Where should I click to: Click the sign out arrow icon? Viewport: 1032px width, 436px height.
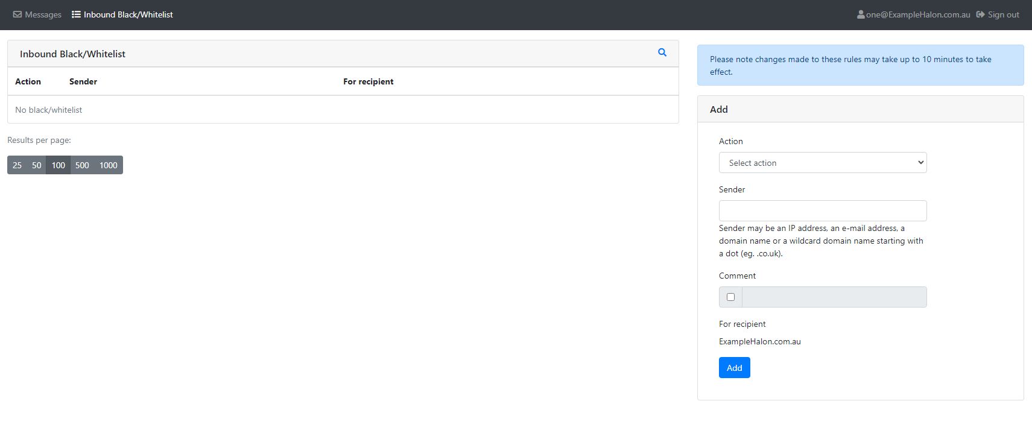point(981,14)
